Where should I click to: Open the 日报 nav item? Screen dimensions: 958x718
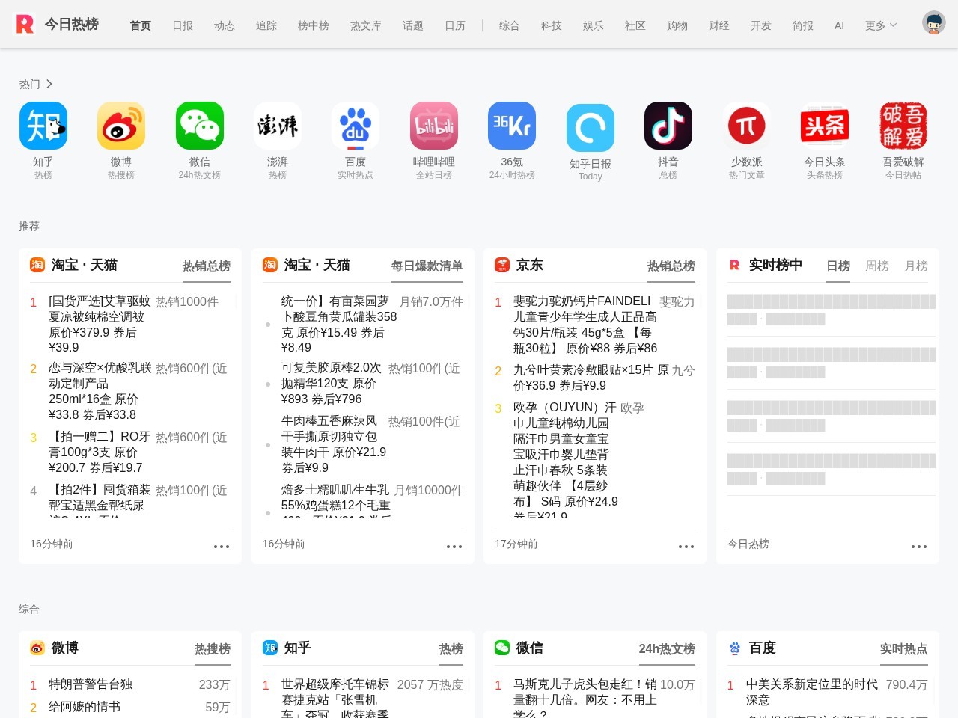183,25
